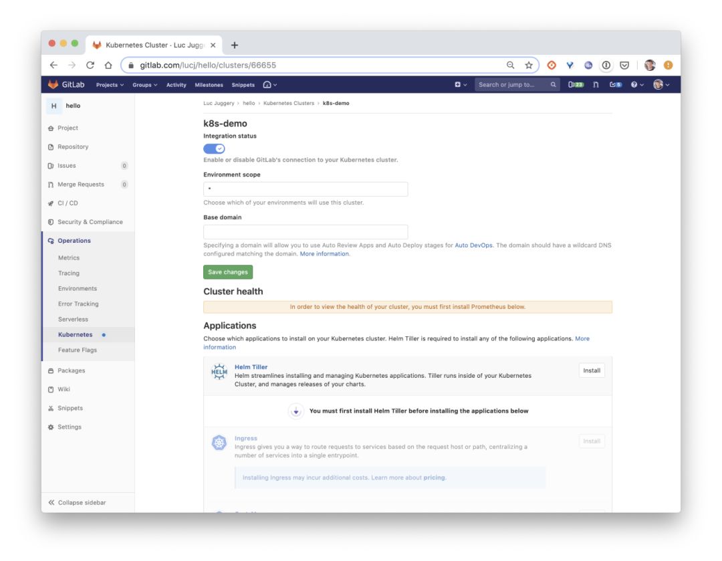Open Error Tracking under Operations
Image resolution: width=722 pixels, height=561 pixels.
tap(78, 304)
